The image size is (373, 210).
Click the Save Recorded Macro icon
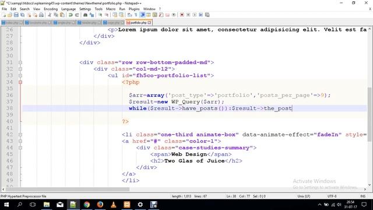point(207,15)
